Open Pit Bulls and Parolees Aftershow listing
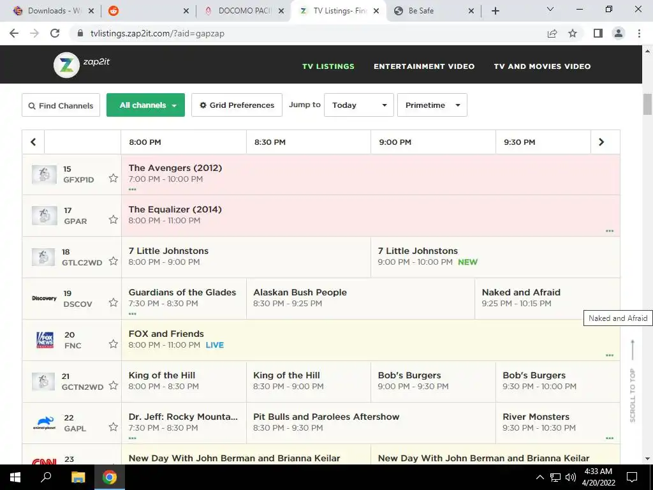 (371, 423)
